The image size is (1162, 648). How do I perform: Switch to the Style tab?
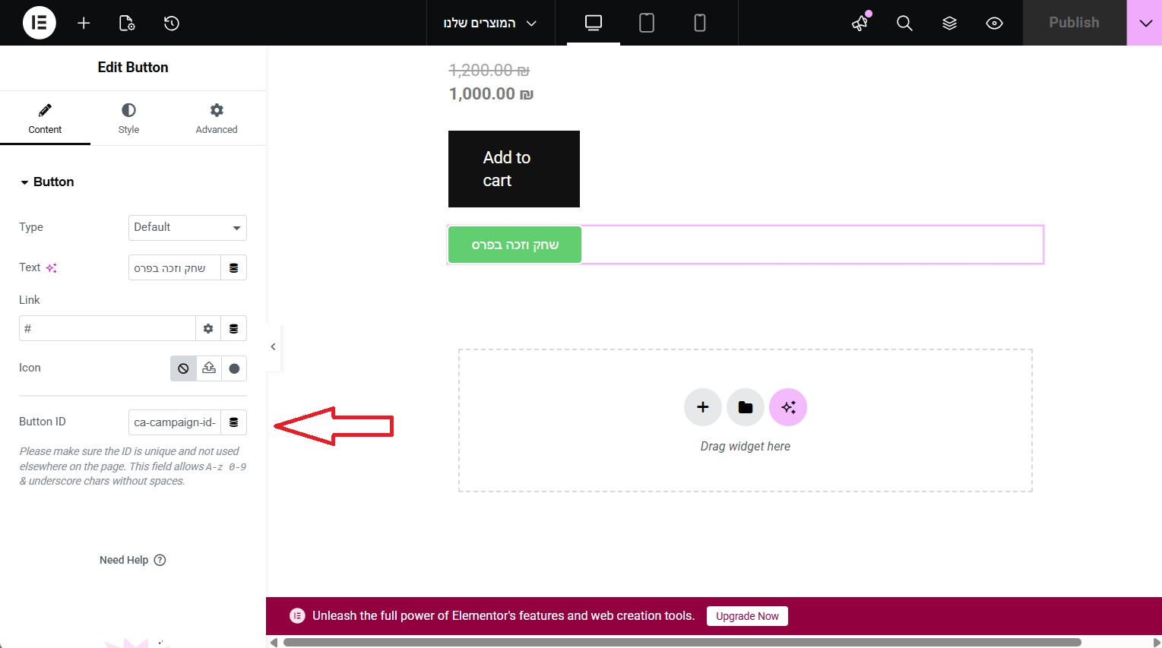[x=128, y=119]
